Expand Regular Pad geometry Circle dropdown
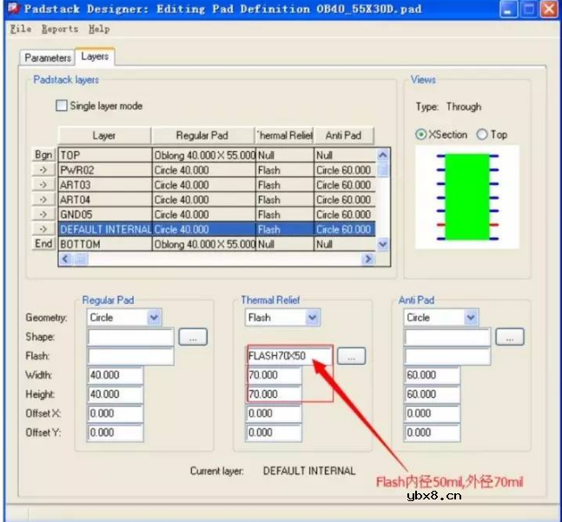 (154, 318)
